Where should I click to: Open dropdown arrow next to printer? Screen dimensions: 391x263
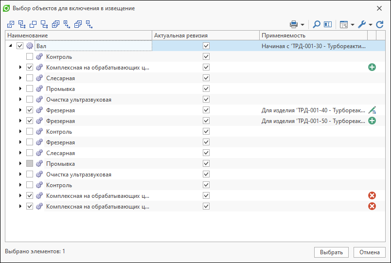(x=302, y=25)
